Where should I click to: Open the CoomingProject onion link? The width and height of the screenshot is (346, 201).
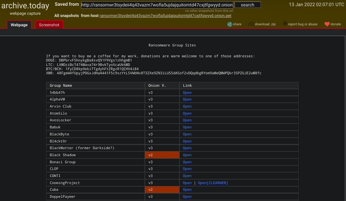point(187,183)
